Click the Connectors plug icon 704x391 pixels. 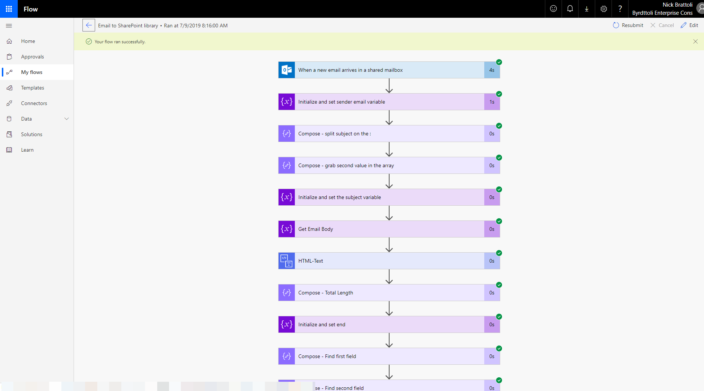click(9, 103)
